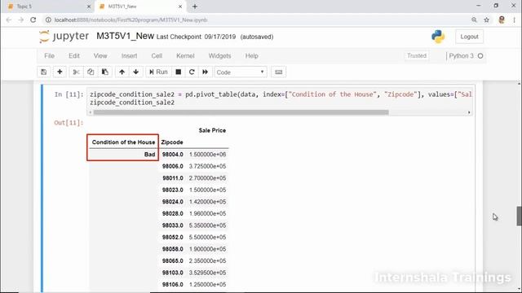Bookmark this page with star icon
Image resolution: width=522 pixels, height=293 pixels.
tap(486, 20)
